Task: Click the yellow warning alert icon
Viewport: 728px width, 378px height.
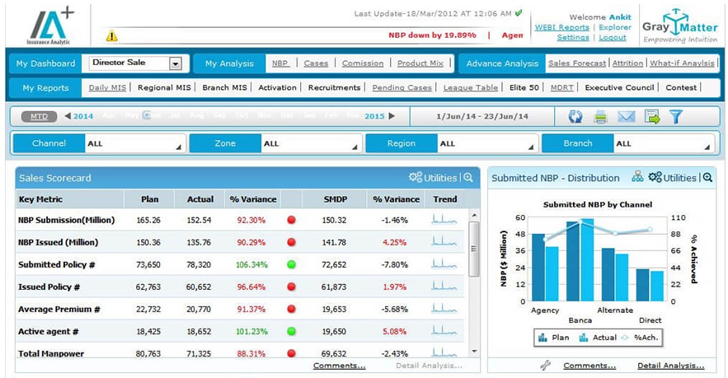Action: click(111, 35)
